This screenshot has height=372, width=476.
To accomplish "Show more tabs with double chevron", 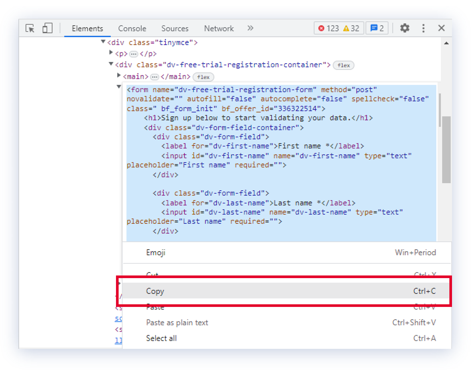I will pyautogui.click(x=250, y=28).
